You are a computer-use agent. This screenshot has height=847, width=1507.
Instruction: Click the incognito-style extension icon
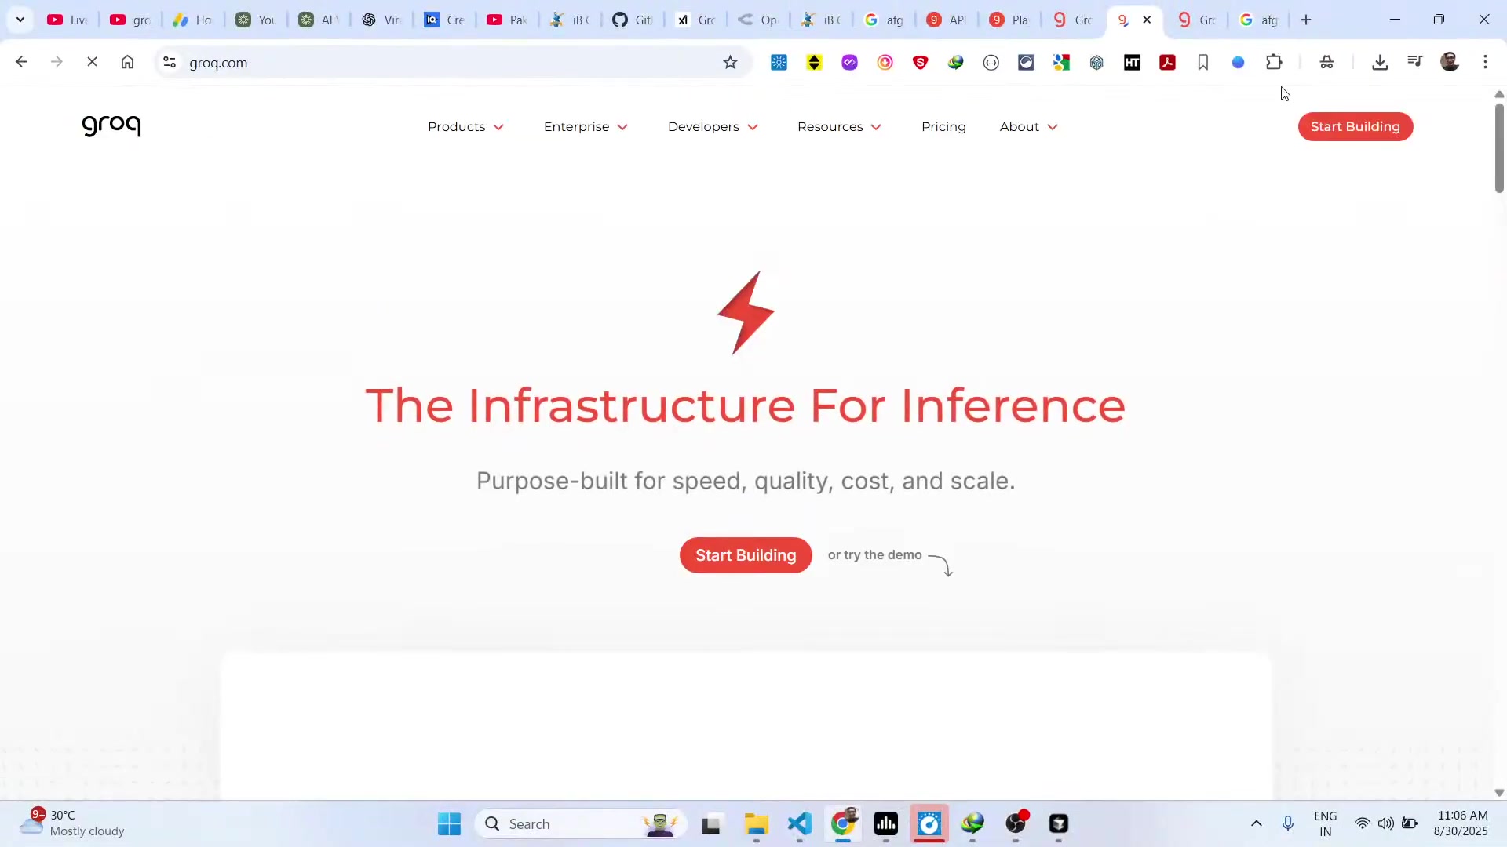coord(1326,62)
